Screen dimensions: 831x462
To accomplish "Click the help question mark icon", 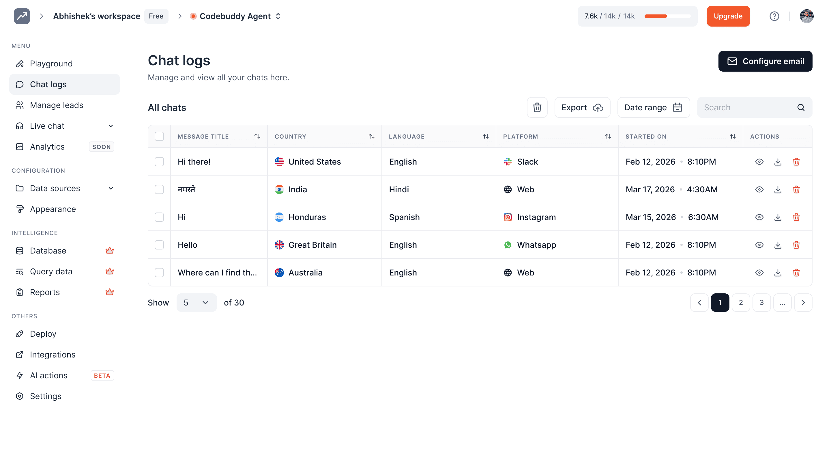I will [x=774, y=16].
